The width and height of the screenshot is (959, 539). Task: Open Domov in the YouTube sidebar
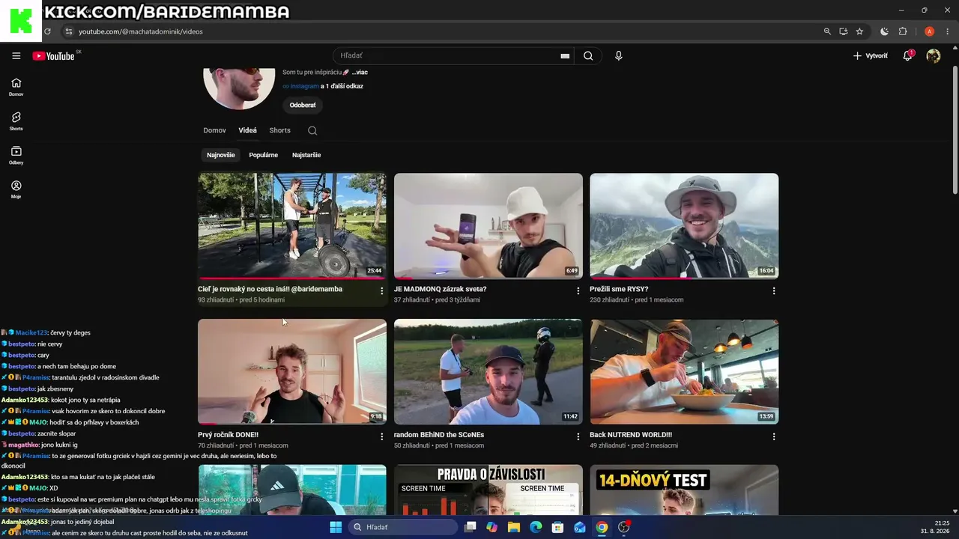(16, 87)
